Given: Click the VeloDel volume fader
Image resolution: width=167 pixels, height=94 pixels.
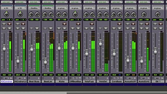Looking at the screenshot, I should (x=100, y=43).
